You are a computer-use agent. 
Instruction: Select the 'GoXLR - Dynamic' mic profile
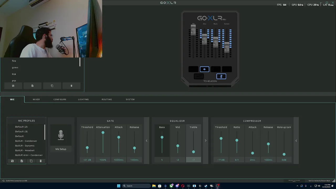[x=25, y=146]
